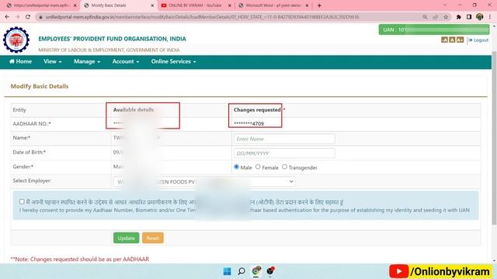Open new browser tab with plus
497x279 pixels.
pyautogui.click(x=319, y=5)
